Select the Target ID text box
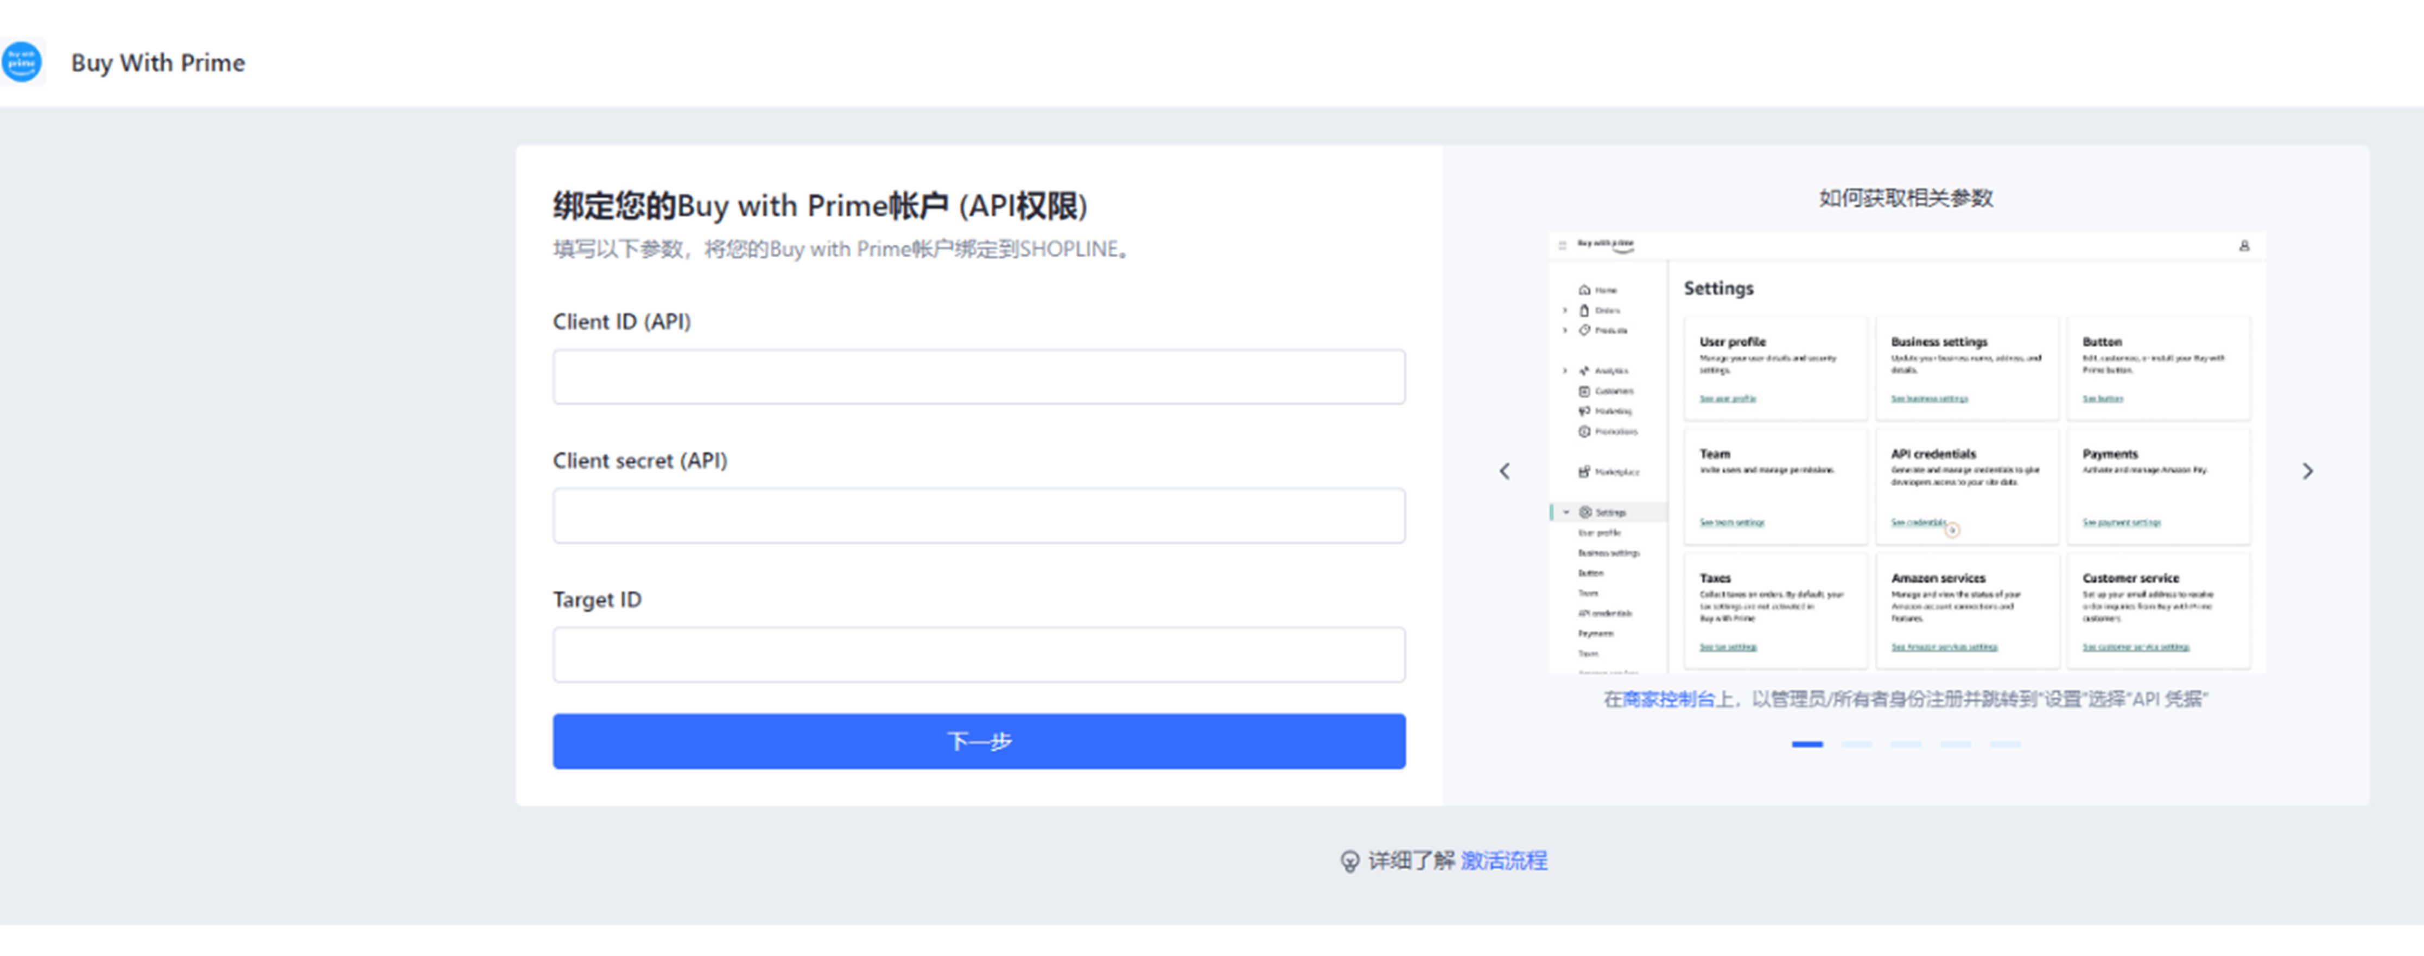Image resolution: width=2424 pixels, height=956 pixels. 979,655
